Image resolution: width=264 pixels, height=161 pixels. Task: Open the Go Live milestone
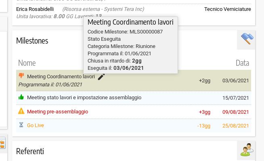point(36,125)
